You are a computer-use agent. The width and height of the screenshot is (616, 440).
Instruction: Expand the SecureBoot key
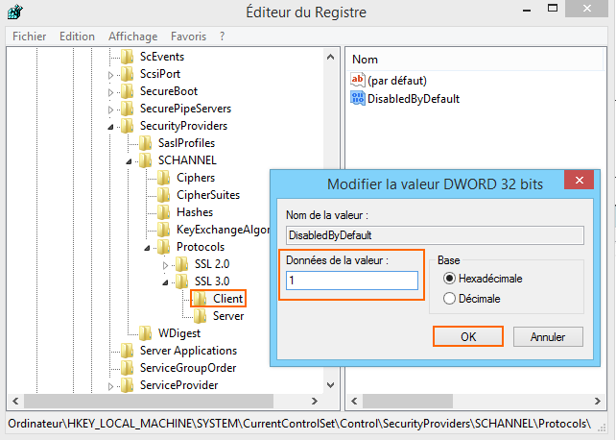click(x=110, y=92)
